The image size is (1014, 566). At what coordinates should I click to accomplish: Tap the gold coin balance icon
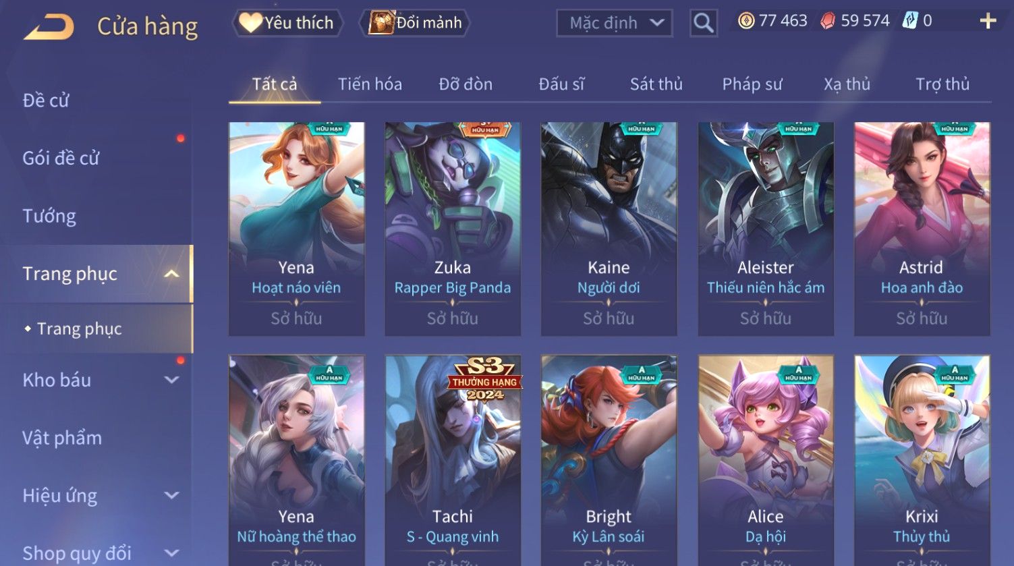[745, 21]
